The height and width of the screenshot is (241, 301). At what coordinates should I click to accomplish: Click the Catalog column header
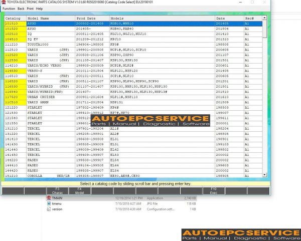coord(15,19)
